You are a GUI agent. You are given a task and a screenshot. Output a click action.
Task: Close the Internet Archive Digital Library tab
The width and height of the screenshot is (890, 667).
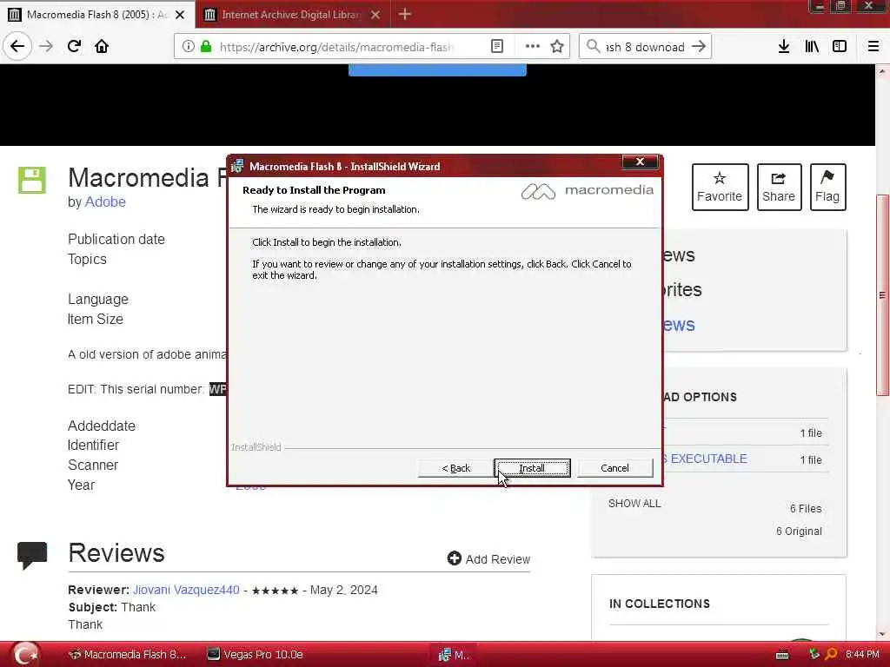(375, 15)
